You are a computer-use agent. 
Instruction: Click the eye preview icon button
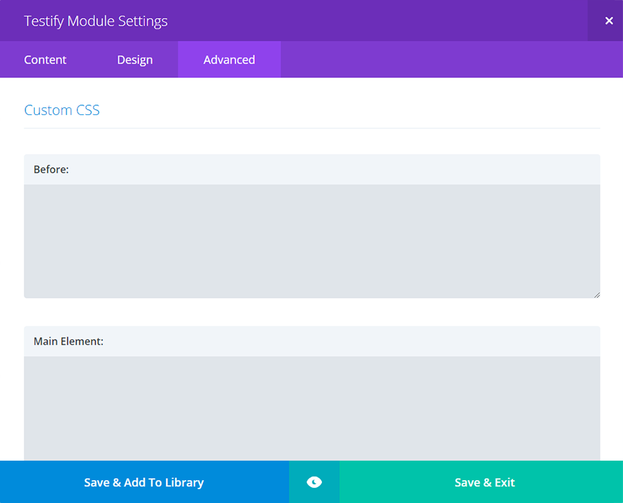click(x=314, y=482)
